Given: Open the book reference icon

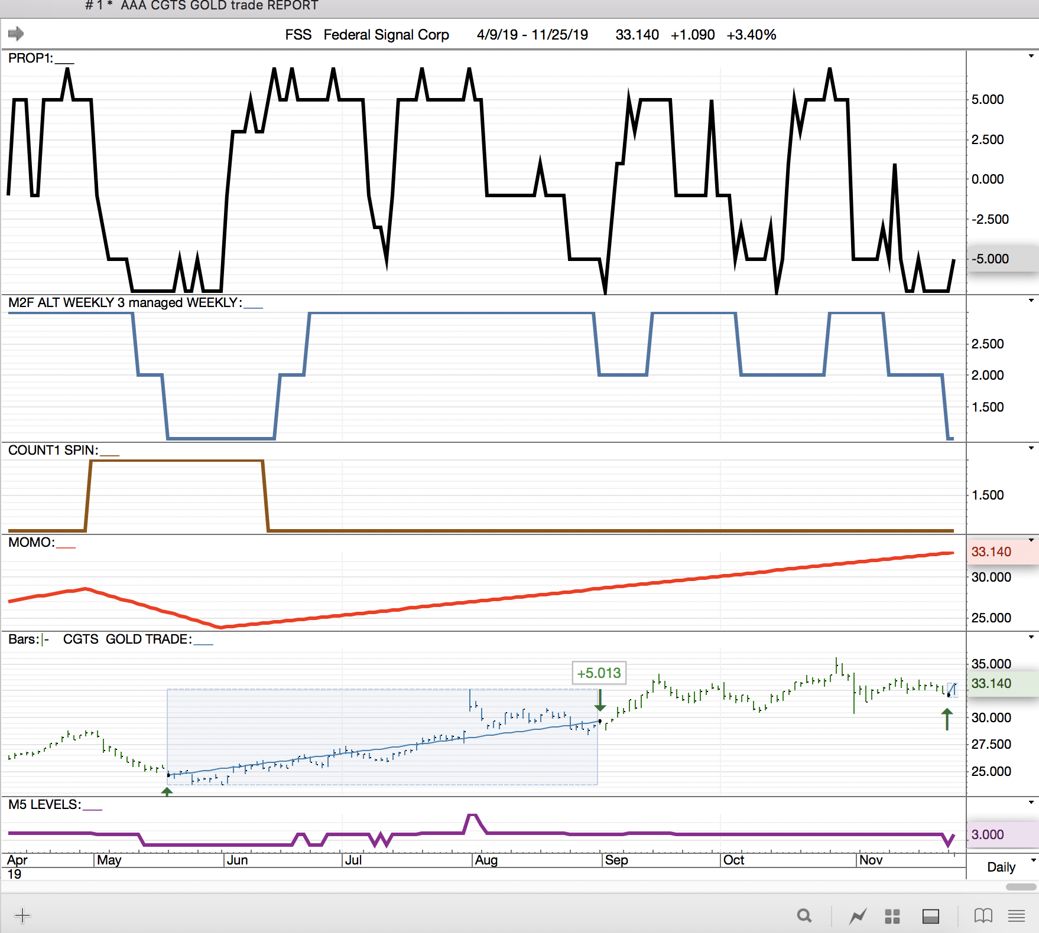Looking at the screenshot, I should point(983,916).
